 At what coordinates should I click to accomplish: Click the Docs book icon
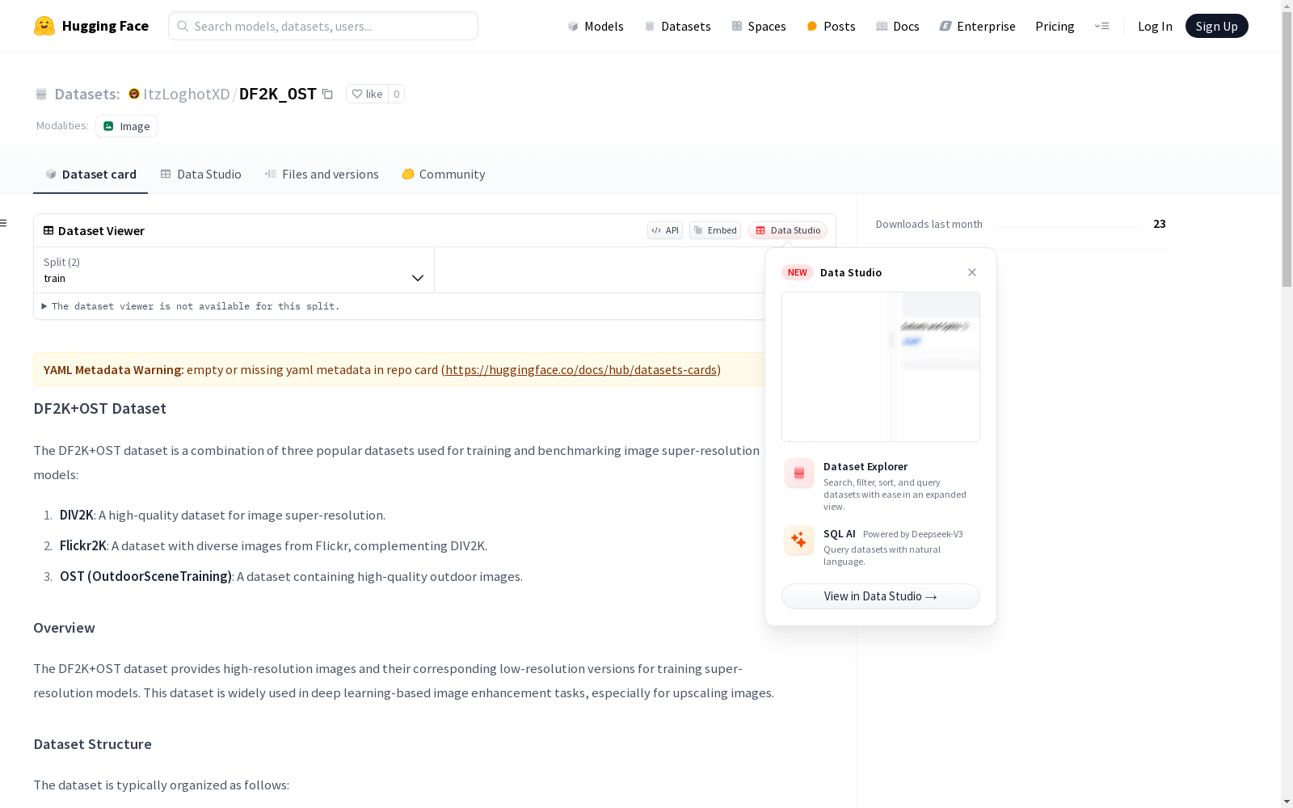click(882, 26)
